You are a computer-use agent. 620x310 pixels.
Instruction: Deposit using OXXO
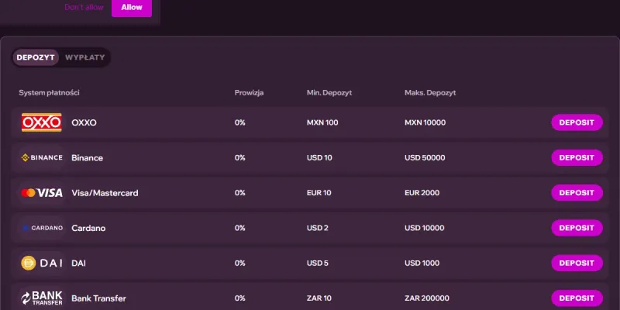577,122
